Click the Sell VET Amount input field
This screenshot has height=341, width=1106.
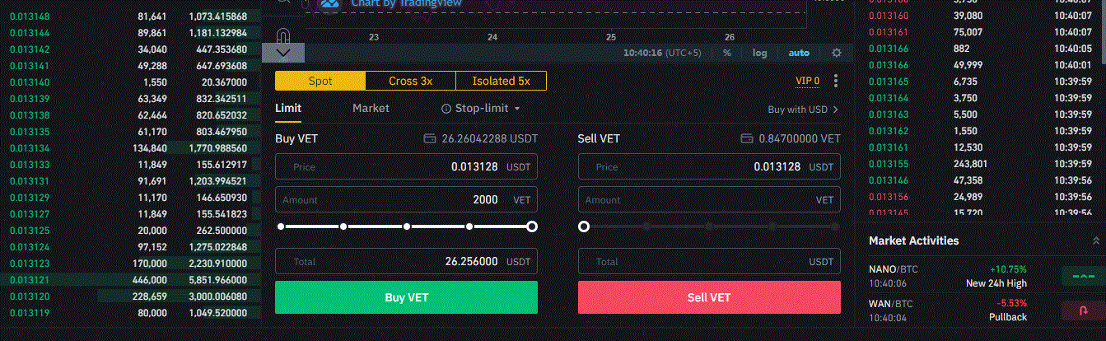click(709, 200)
